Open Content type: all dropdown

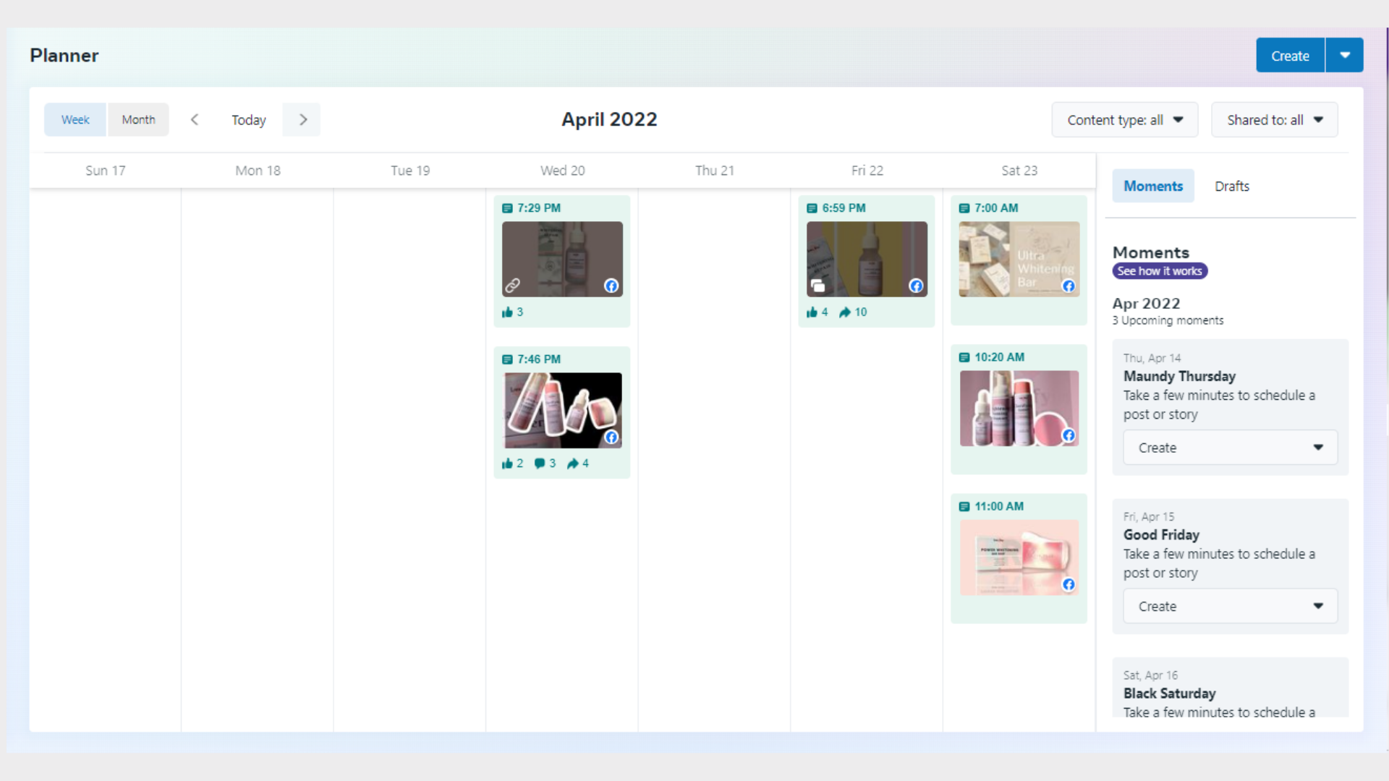point(1124,120)
